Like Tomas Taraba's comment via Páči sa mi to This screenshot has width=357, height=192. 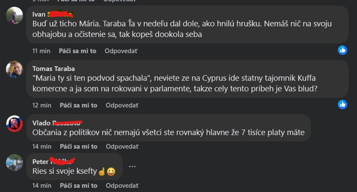click(x=78, y=105)
